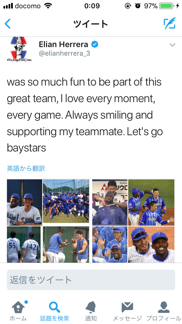
Task: Open the photo with jerseys 55 and 42
Action: click(24, 245)
